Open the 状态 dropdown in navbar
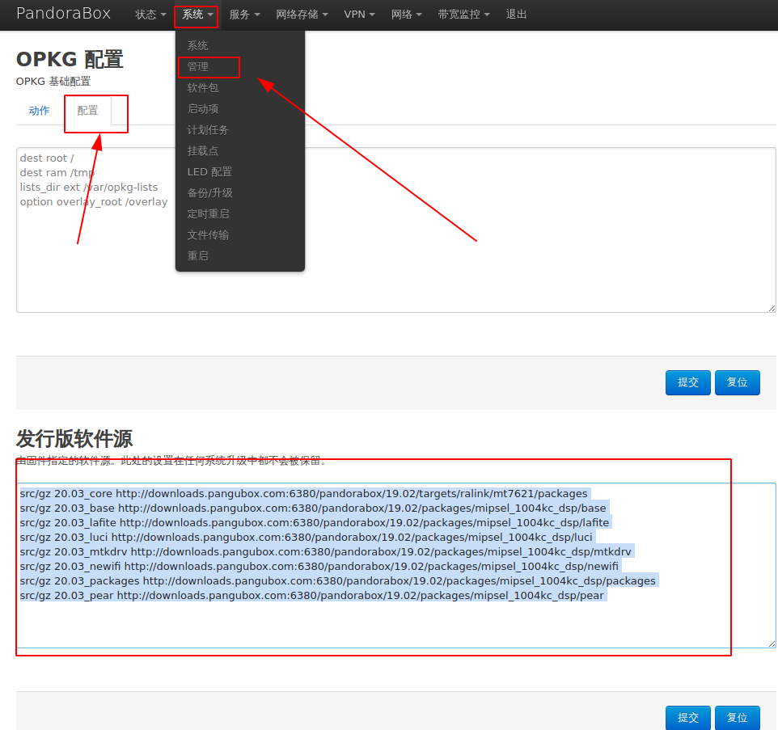This screenshot has width=778, height=730. point(150,15)
